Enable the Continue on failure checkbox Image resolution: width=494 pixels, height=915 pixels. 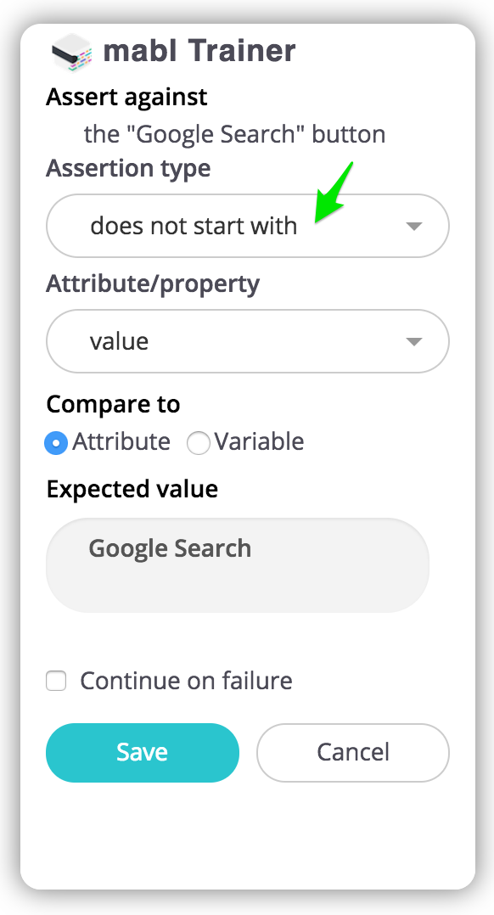coord(56,681)
